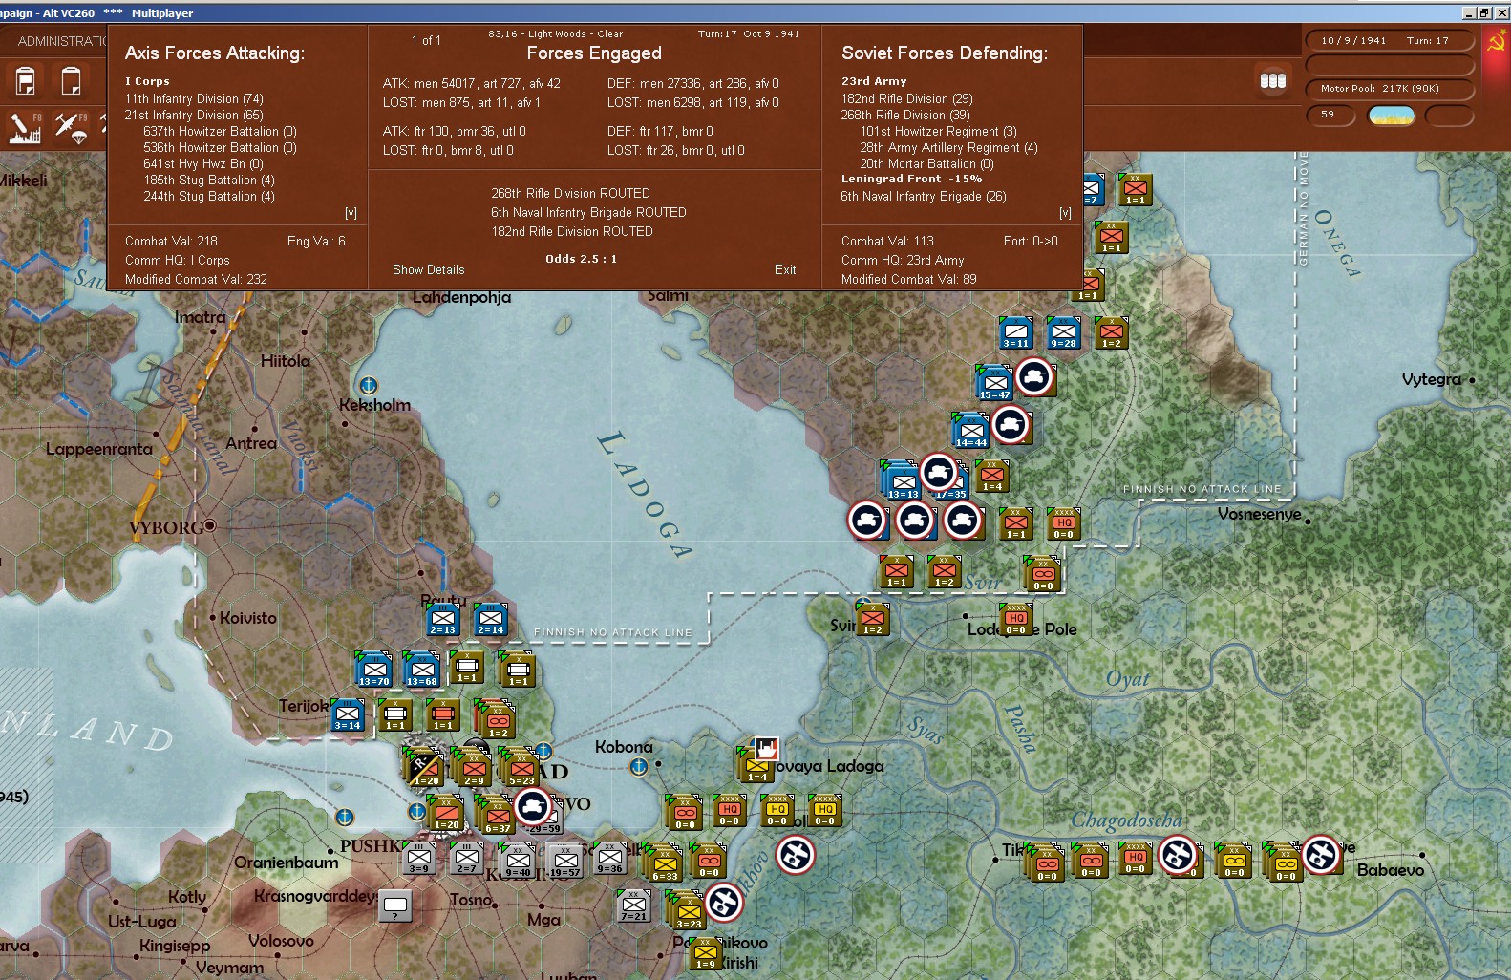Click Exit to close the battle report
The height and width of the screenshot is (980, 1511).
pos(785,269)
